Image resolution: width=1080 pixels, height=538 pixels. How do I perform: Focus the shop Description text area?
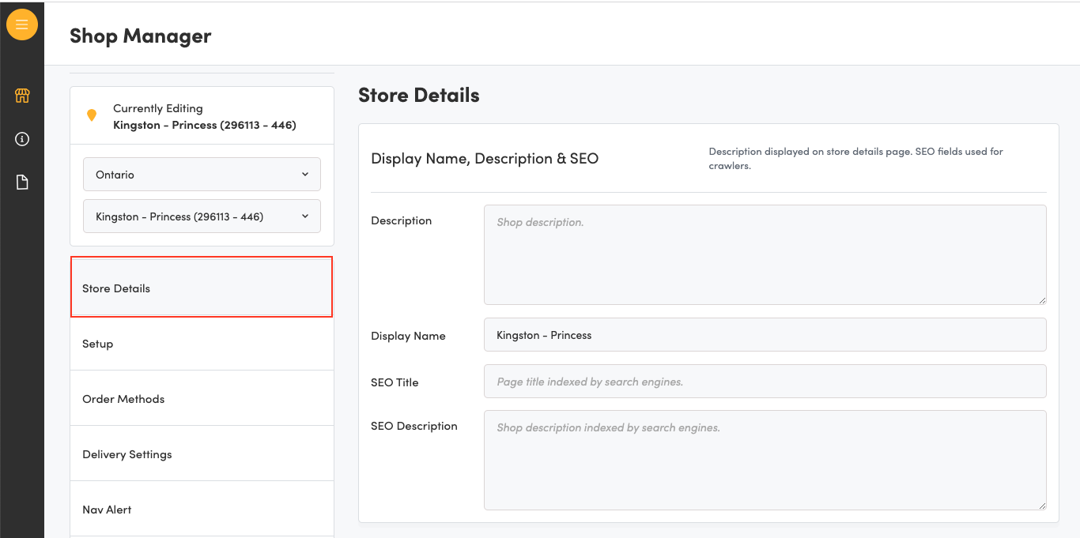point(765,254)
